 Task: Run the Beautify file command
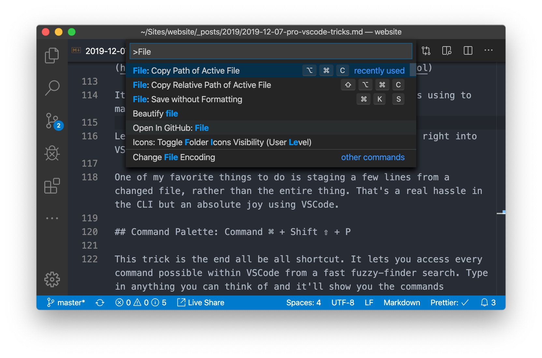[271, 113]
